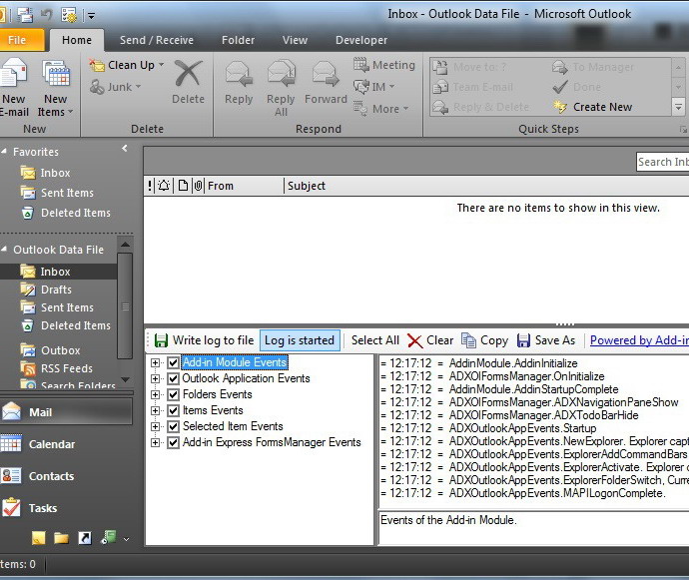
Task: Click the Create New quick step
Action: (x=593, y=107)
